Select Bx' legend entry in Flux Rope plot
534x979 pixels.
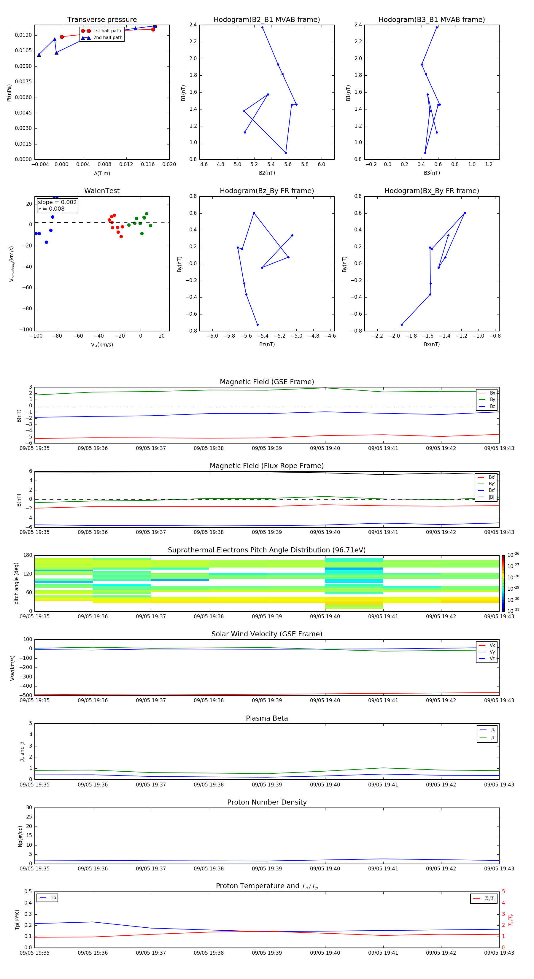click(x=487, y=477)
